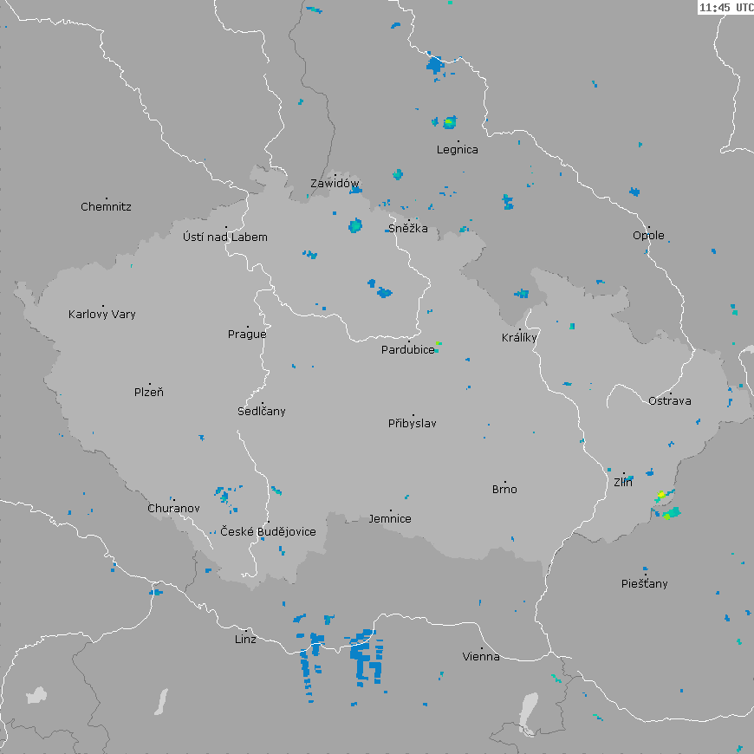Click the yellow-green strike cluster above Legnica

(449, 122)
